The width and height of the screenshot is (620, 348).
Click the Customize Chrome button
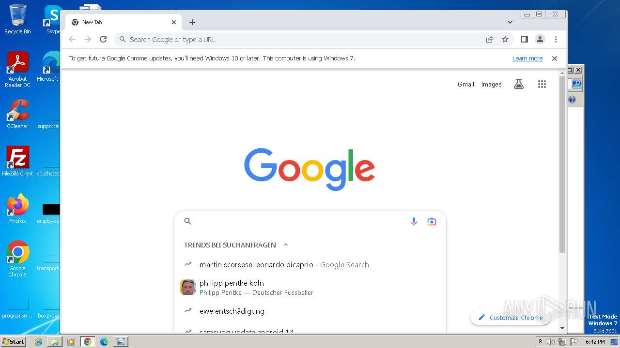tap(511, 318)
